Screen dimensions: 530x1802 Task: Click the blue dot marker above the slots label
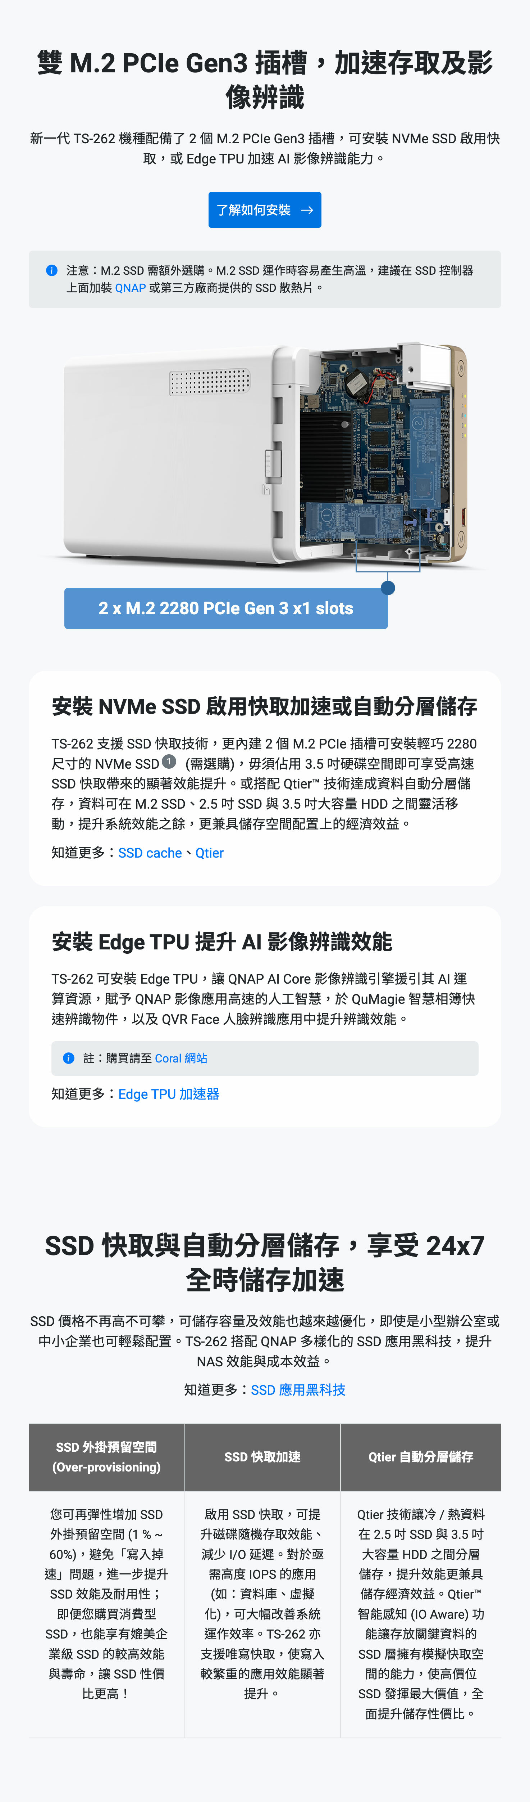[388, 588]
